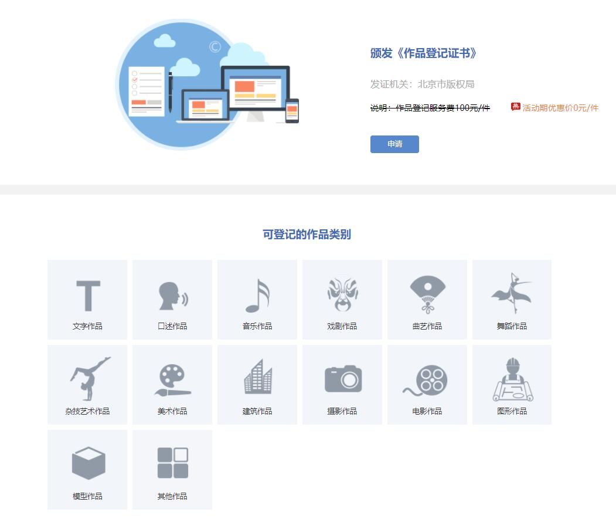Open the 其他作品 other works category

[172, 469]
